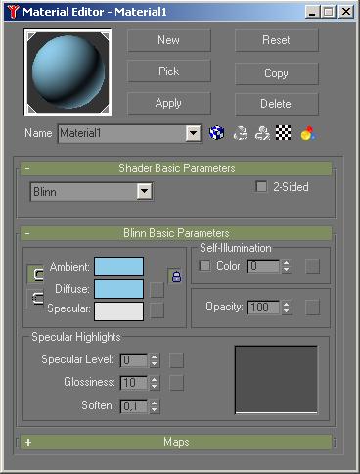Image resolution: width=360 pixels, height=474 pixels.
Task: Enable the 2-Sided checkbox
Action: coord(261,187)
